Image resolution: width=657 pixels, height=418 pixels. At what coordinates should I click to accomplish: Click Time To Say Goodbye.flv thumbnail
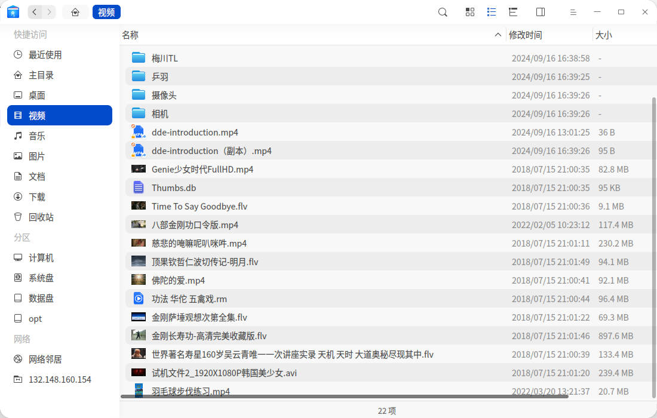139,205
